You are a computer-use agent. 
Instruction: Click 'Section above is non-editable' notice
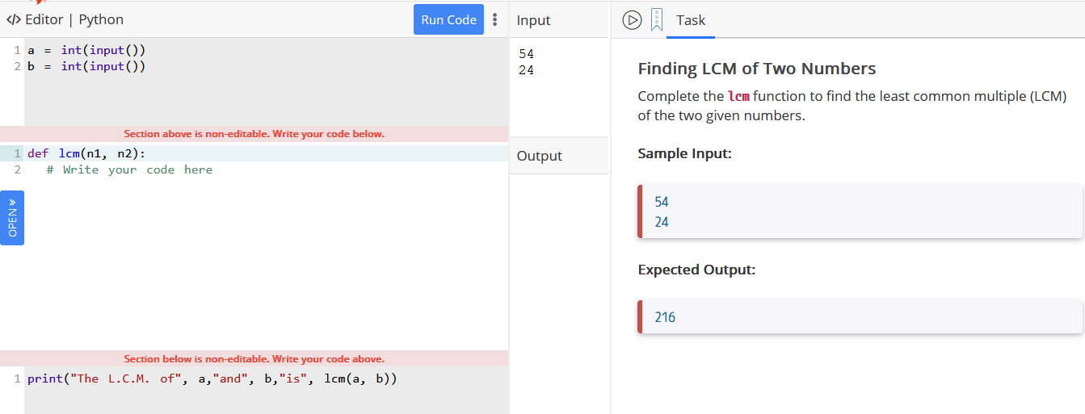(254, 133)
